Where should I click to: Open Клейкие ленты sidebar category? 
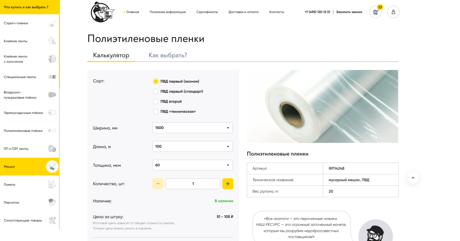click(x=30, y=41)
